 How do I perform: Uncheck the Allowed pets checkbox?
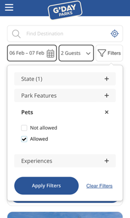(24, 139)
